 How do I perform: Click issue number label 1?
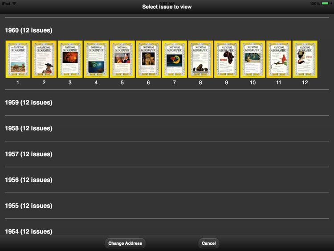pyautogui.click(x=18, y=82)
